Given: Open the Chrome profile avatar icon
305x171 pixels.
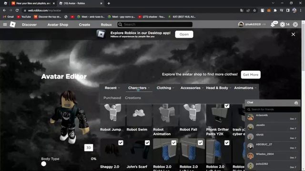Looking at the screenshot, I should click(295, 10).
